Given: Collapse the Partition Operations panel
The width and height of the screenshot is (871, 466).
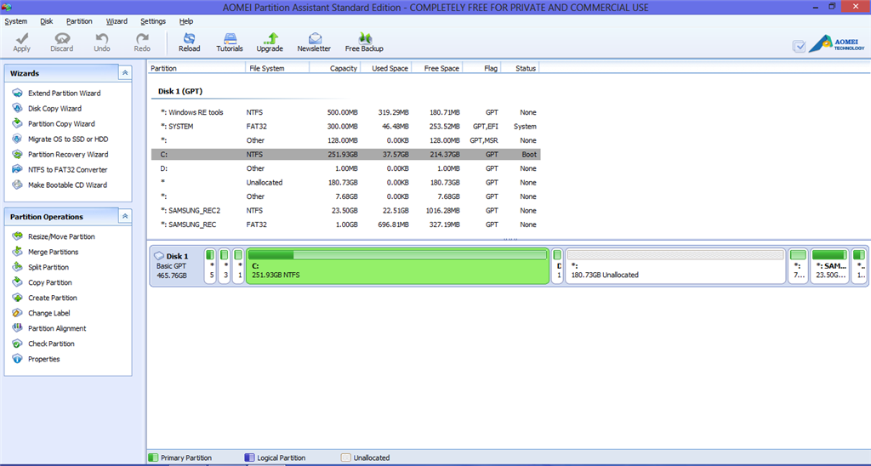Looking at the screenshot, I should point(125,216).
